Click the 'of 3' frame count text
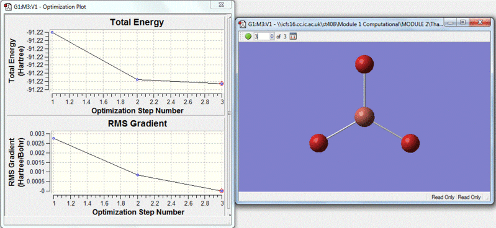Screen dimensions: 496x228 281,37
